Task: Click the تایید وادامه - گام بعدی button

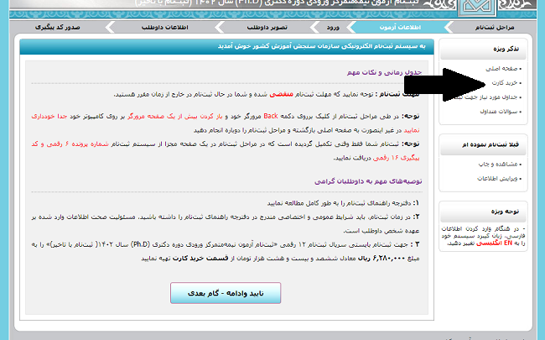Action: (x=226, y=293)
